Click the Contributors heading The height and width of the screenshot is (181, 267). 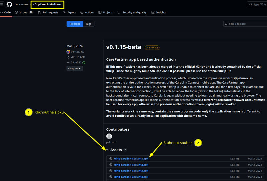[x=118, y=129]
